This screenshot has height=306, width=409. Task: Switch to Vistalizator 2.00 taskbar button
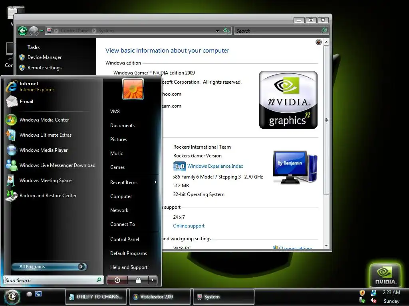coord(160,296)
